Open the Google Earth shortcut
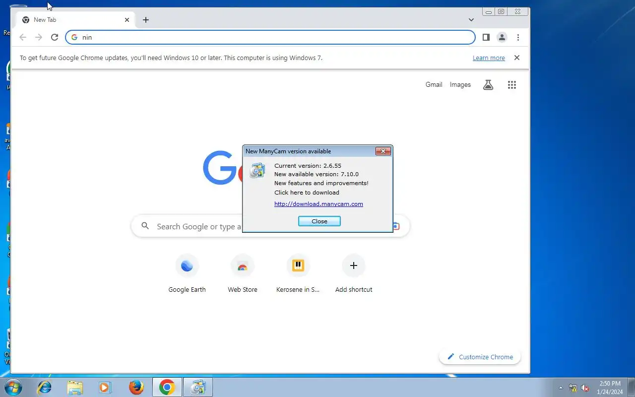Image resolution: width=635 pixels, height=397 pixels. [x=187, y=274]
